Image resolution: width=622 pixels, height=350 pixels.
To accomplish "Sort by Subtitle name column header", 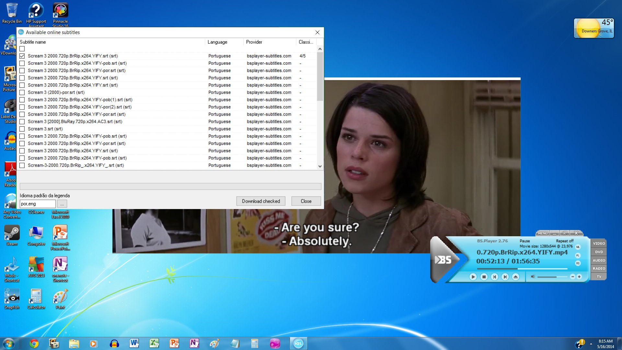I will [x=111, y=42].
